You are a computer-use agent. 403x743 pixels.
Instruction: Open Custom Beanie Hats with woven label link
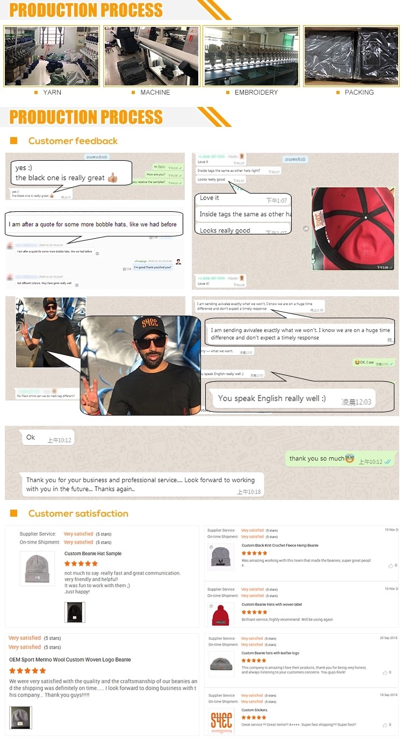(x=272, y=604)
